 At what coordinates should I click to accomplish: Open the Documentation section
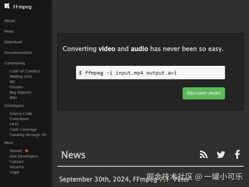(18, 53)
